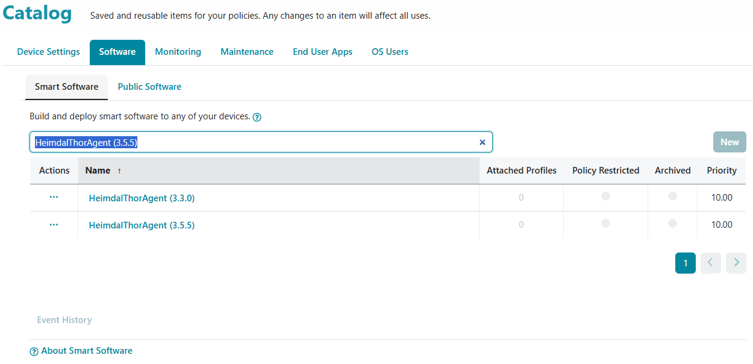
Task: Toggle Archived indicator for HeimdalThorAgent (3.5.5)
Action: 672,224
